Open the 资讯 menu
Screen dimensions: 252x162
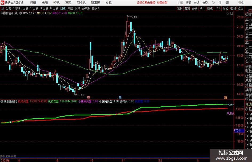coord(57,3)
